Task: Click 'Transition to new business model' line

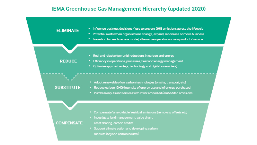Action: [x=148, y=39]
